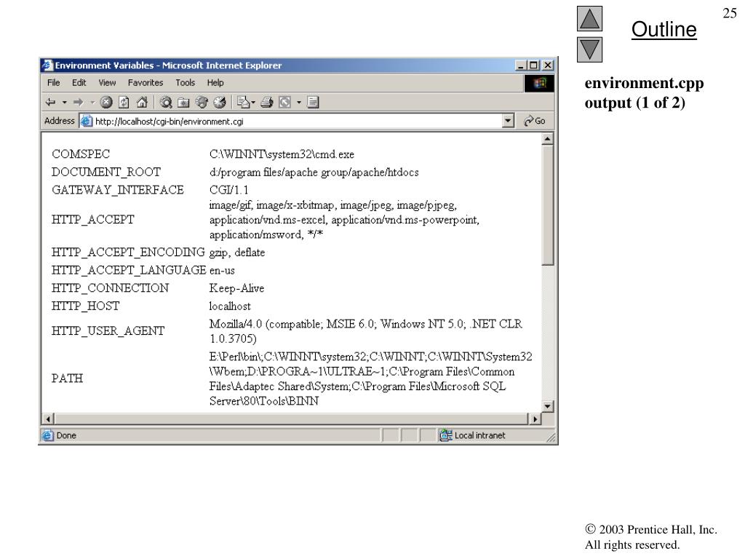Screen dimensions: 745x559
Task: Open the Tools menu
Action: pyautogui.click(x=186, y=83)
